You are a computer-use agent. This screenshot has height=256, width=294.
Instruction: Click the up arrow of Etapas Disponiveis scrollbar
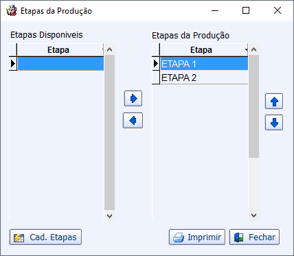click(110, 49)
